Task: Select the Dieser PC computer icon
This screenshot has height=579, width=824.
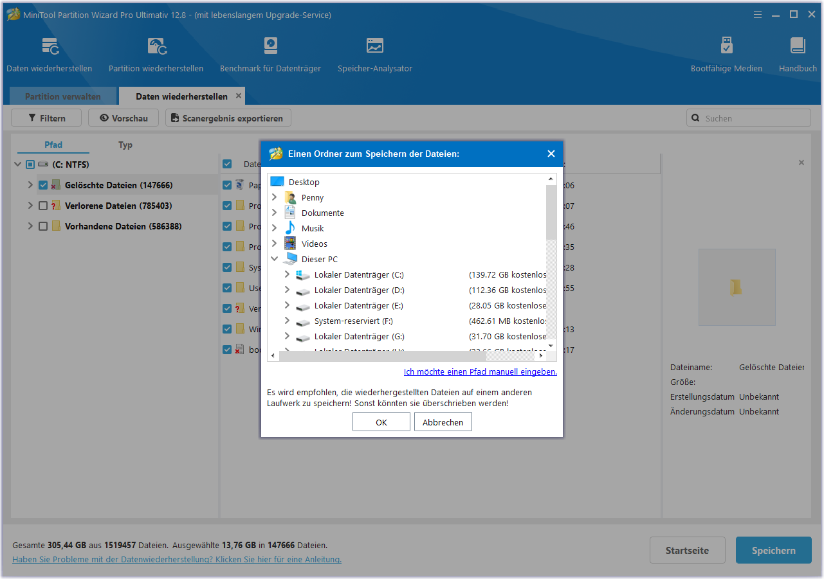Action: (291, 259)
